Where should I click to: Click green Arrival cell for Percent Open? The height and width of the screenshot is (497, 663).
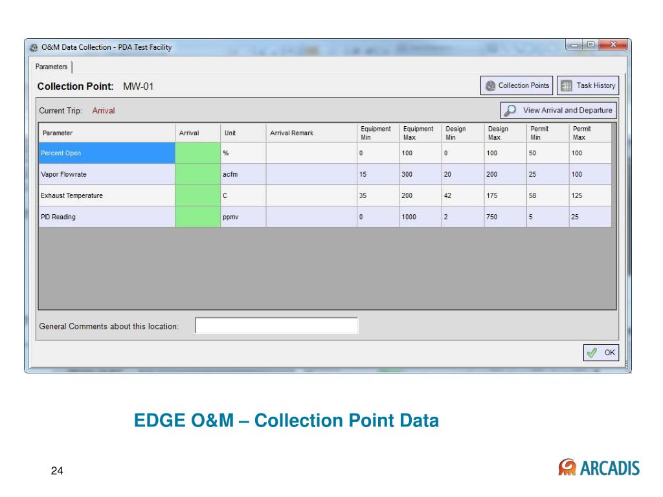pos(198,153)
